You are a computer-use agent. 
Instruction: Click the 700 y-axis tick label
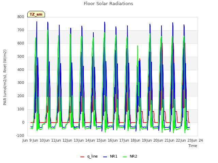click(21, 30)
